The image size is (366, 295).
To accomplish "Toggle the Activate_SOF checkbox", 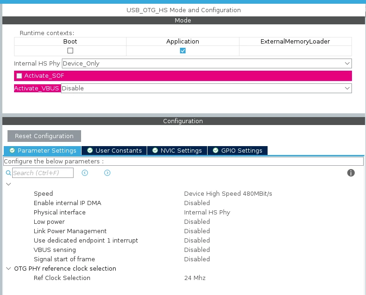I will pos(19,76).
